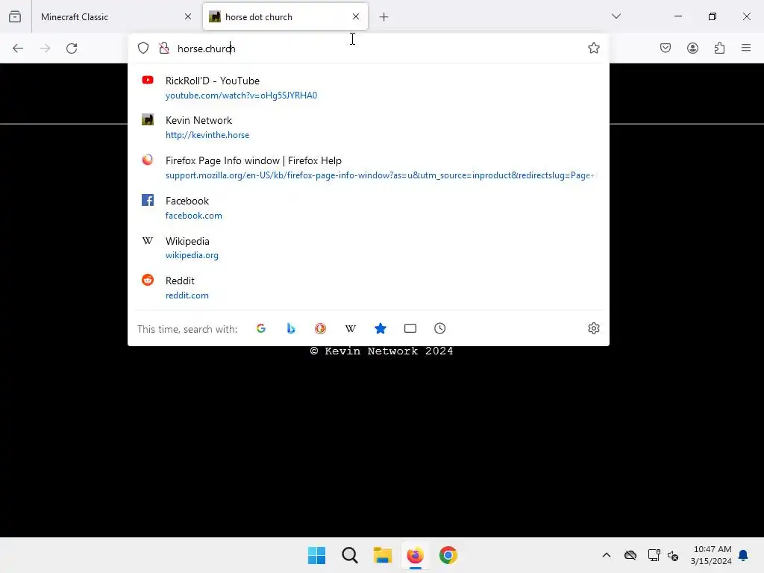Click Firefox icon in taskbar

coord(415,555)
